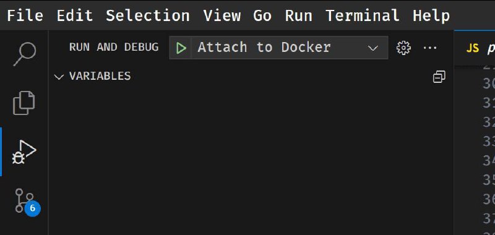This screenshot has width=495, height=235.
Task: Click line number 33 in the gutter
Action: click(x=489, y=142)
